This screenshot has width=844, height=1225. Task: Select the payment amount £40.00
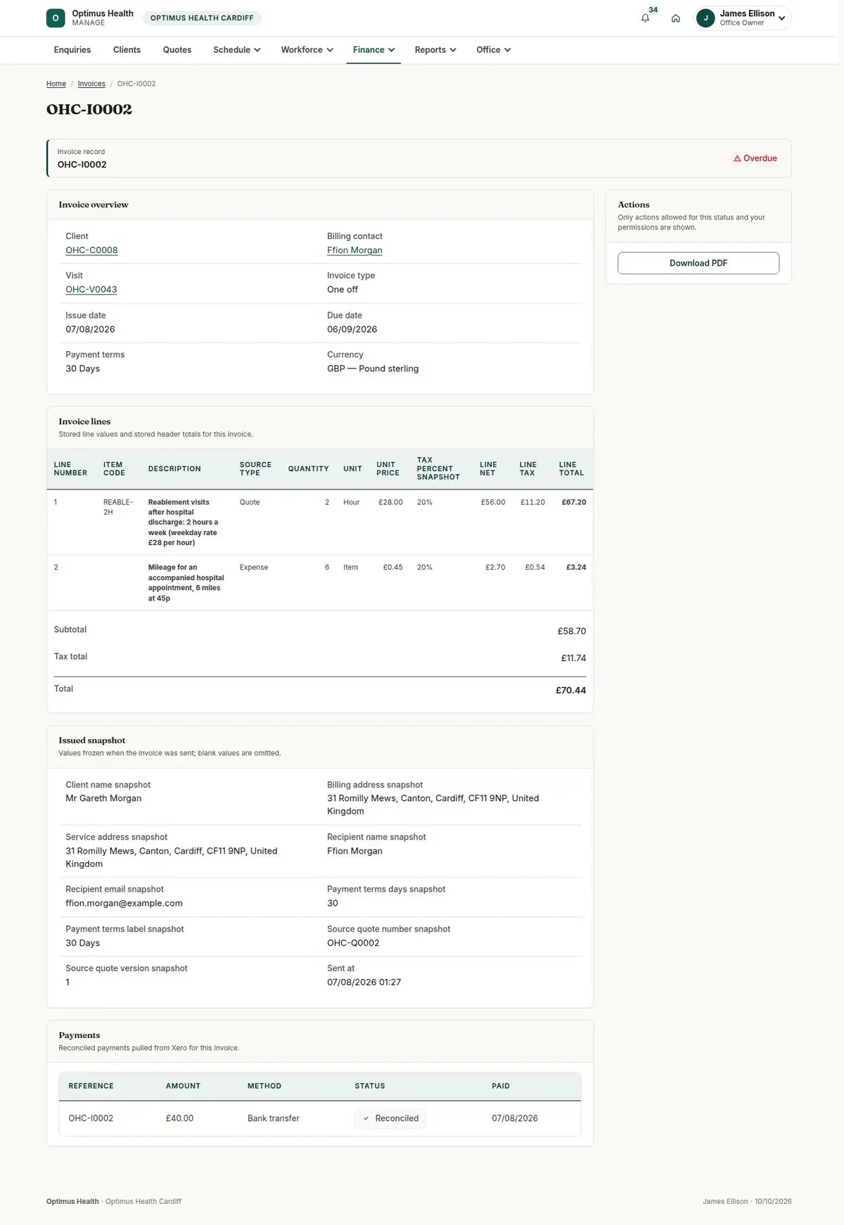pos(179,1118)
